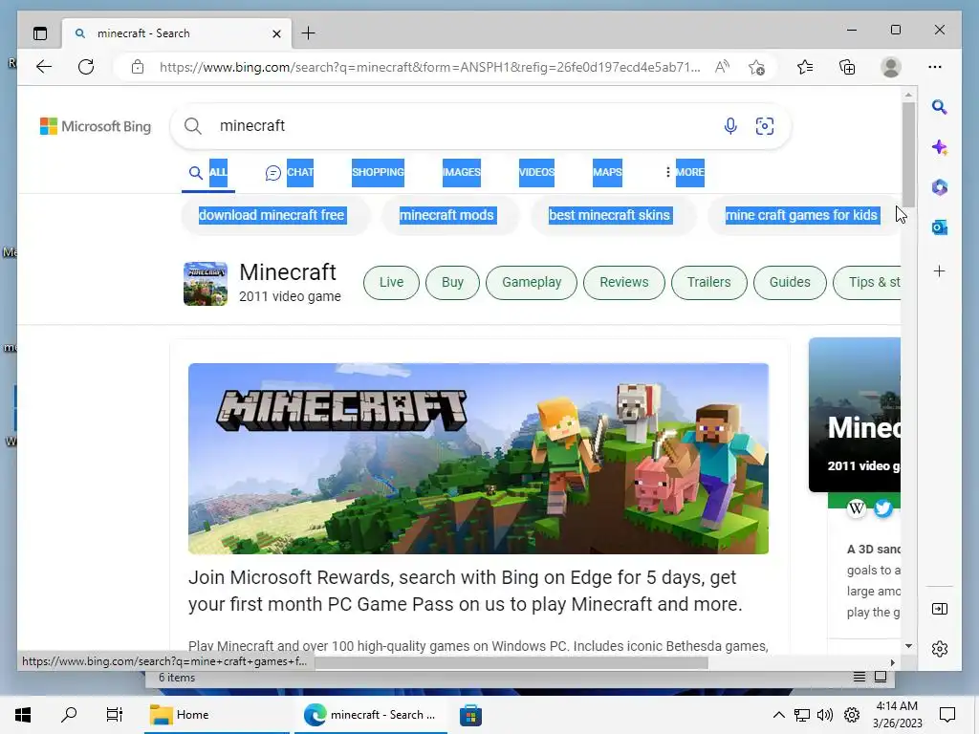Open the notification center icon
The width and height of the screenshot is (979, 734).
[x=947, y=715]
